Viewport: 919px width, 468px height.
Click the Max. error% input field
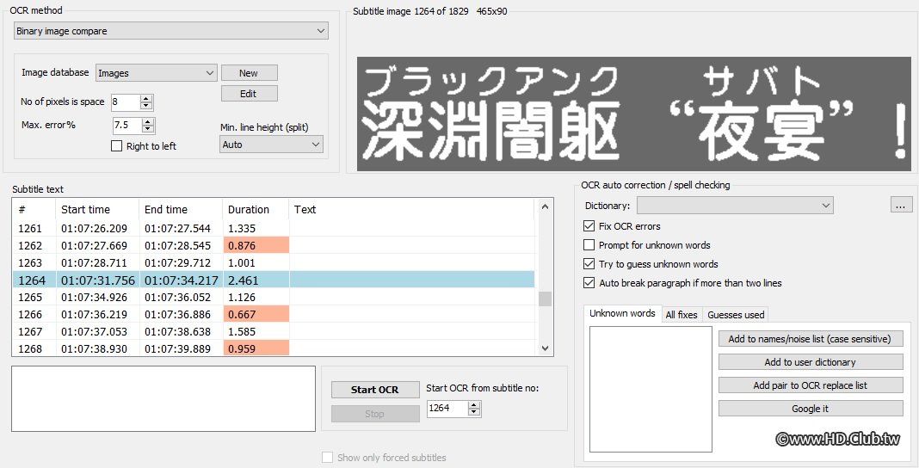point(127,126)
